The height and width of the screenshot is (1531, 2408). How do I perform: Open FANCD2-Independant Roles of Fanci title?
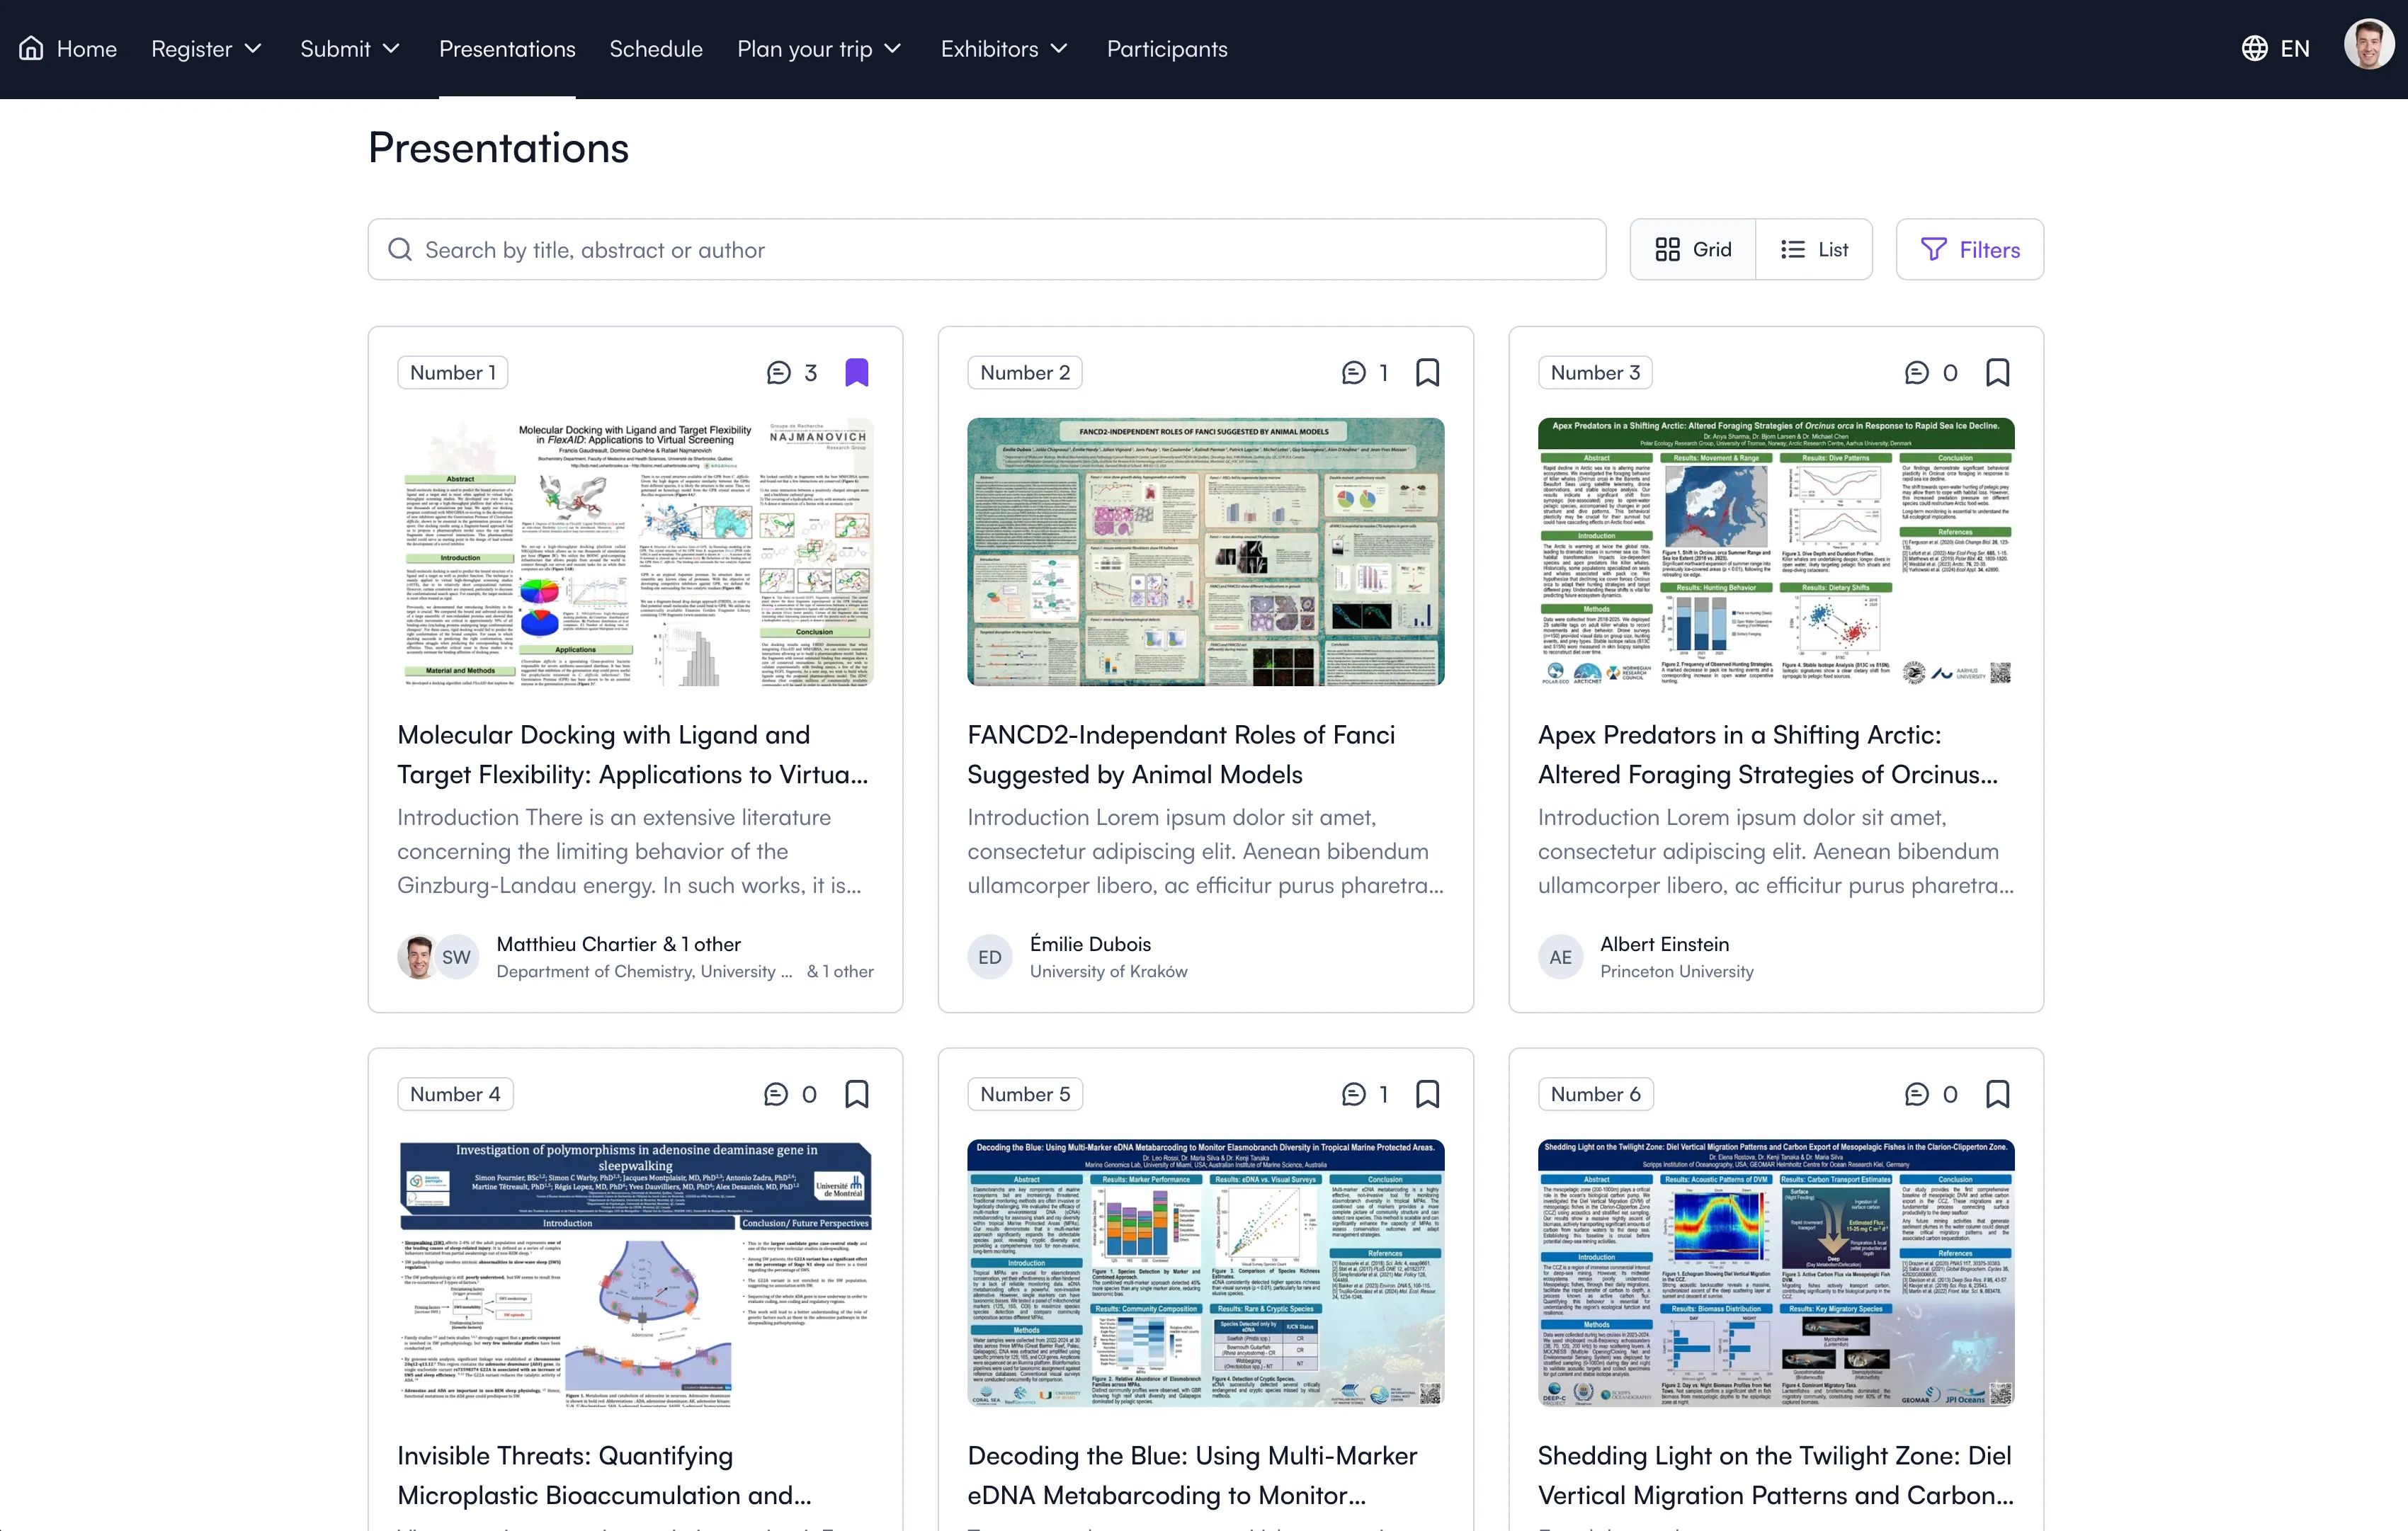(1181, 754)
